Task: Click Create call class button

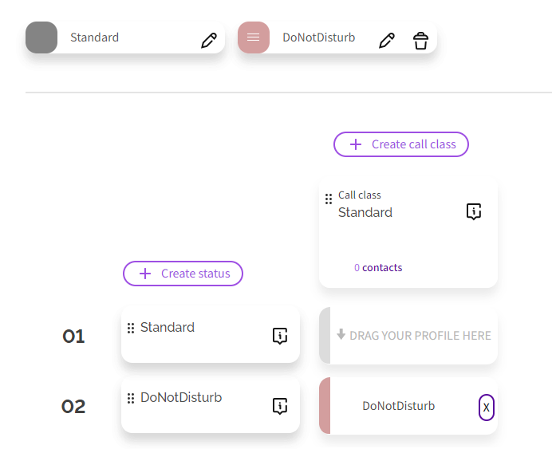Action: pyautogui.click(x=401, y=144)
